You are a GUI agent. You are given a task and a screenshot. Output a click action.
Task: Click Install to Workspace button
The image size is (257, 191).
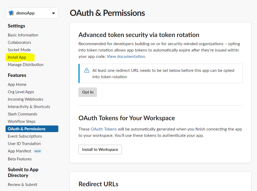point(100,150)
